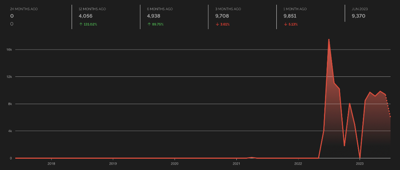
Task: Click the green up arrow beside 131.02%
Action: click(x=81, y=24)
